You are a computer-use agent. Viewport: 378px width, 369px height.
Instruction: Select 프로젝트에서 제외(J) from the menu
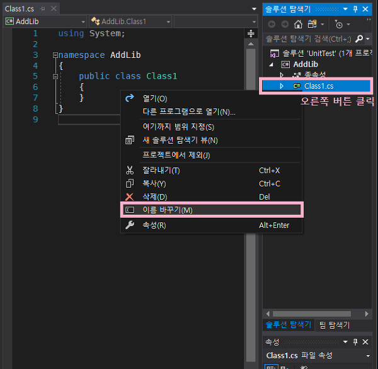tap(211, 155)
